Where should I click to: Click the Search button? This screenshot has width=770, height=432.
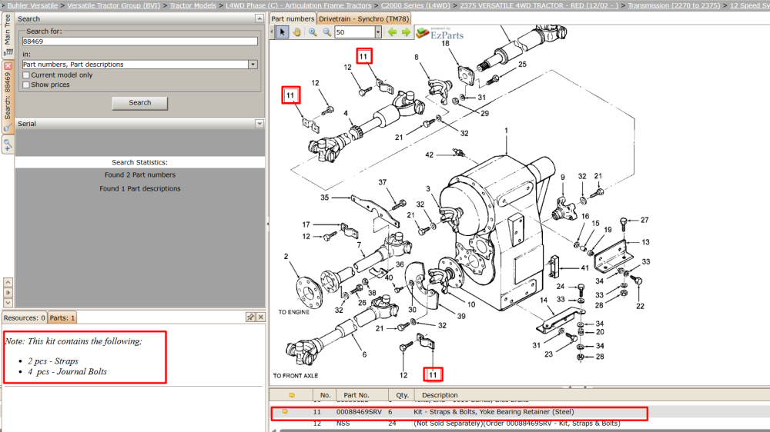click(140, 103)
